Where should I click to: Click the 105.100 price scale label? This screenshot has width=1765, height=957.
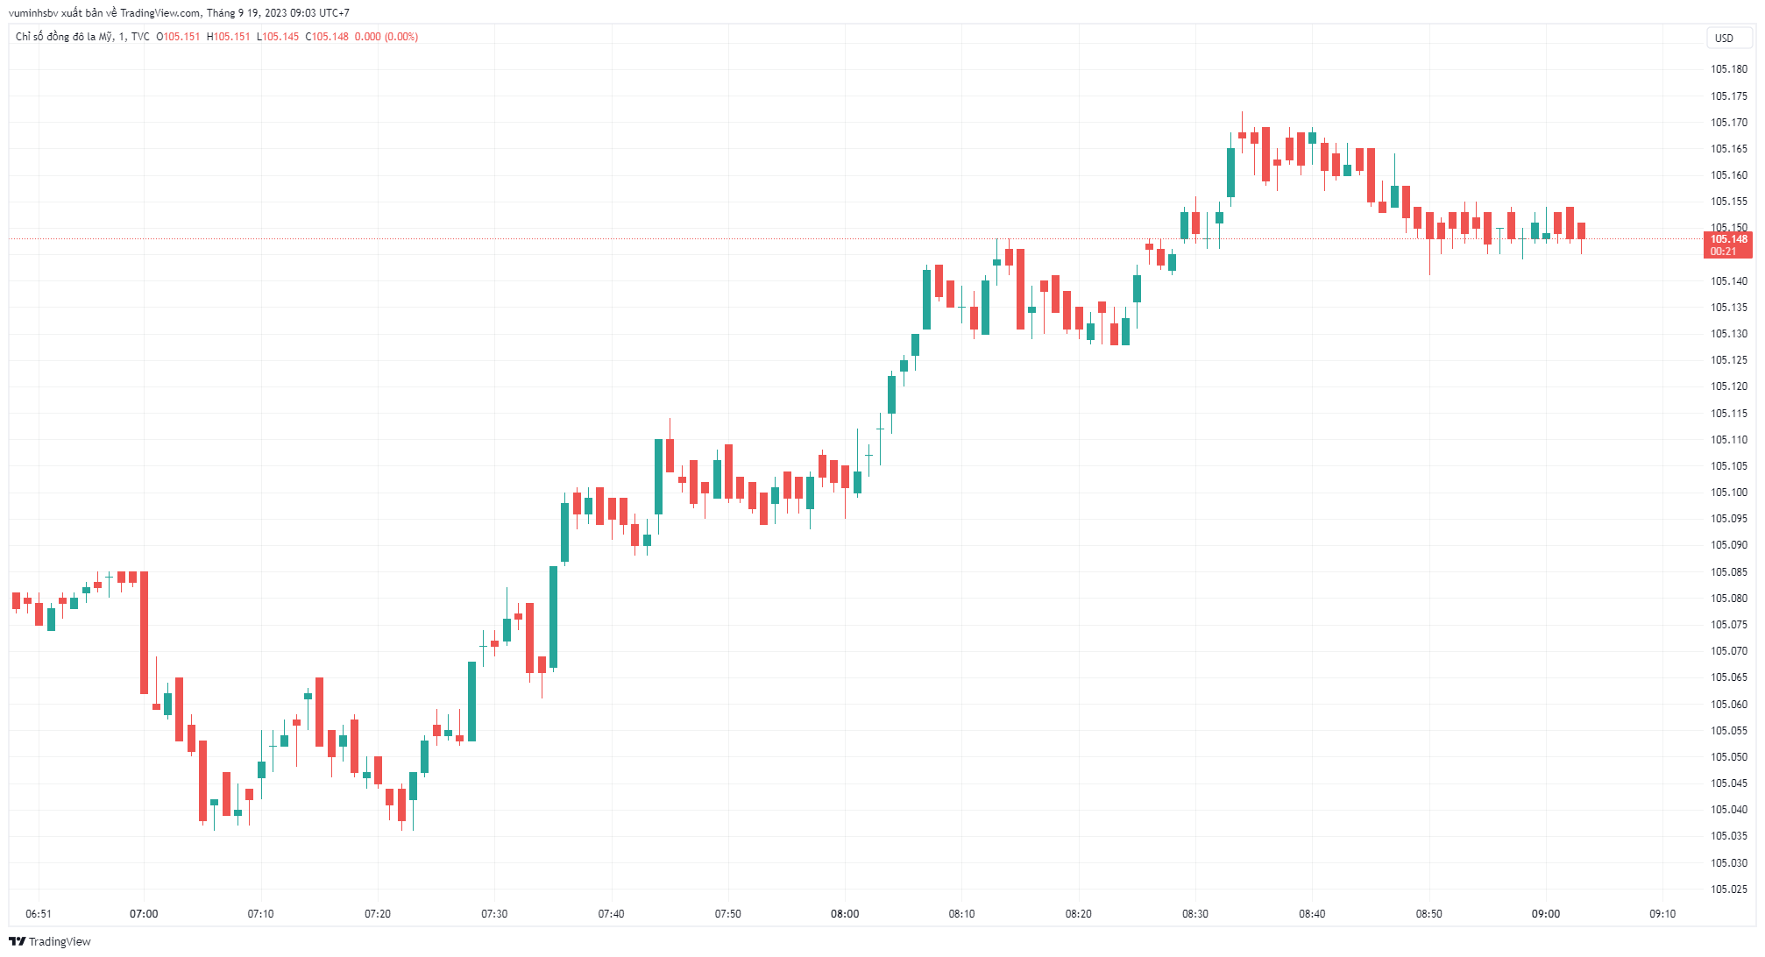(1728, 493)
